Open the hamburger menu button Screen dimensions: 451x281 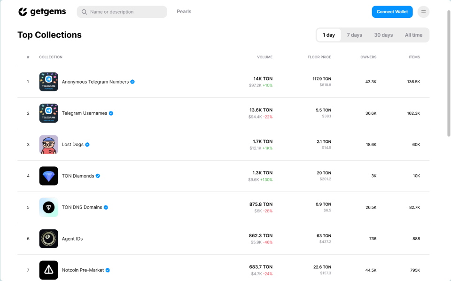pyautogui.click(x=423, y=12)
